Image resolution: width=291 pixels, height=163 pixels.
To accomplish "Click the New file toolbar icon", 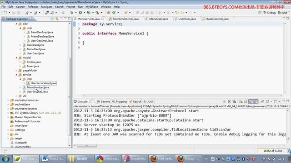I will coord(5,13).
